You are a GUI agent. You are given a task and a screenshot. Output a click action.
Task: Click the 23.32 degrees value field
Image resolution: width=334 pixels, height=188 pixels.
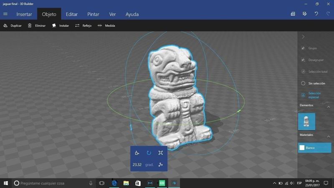pyautogui.click(x=137, y=165)
